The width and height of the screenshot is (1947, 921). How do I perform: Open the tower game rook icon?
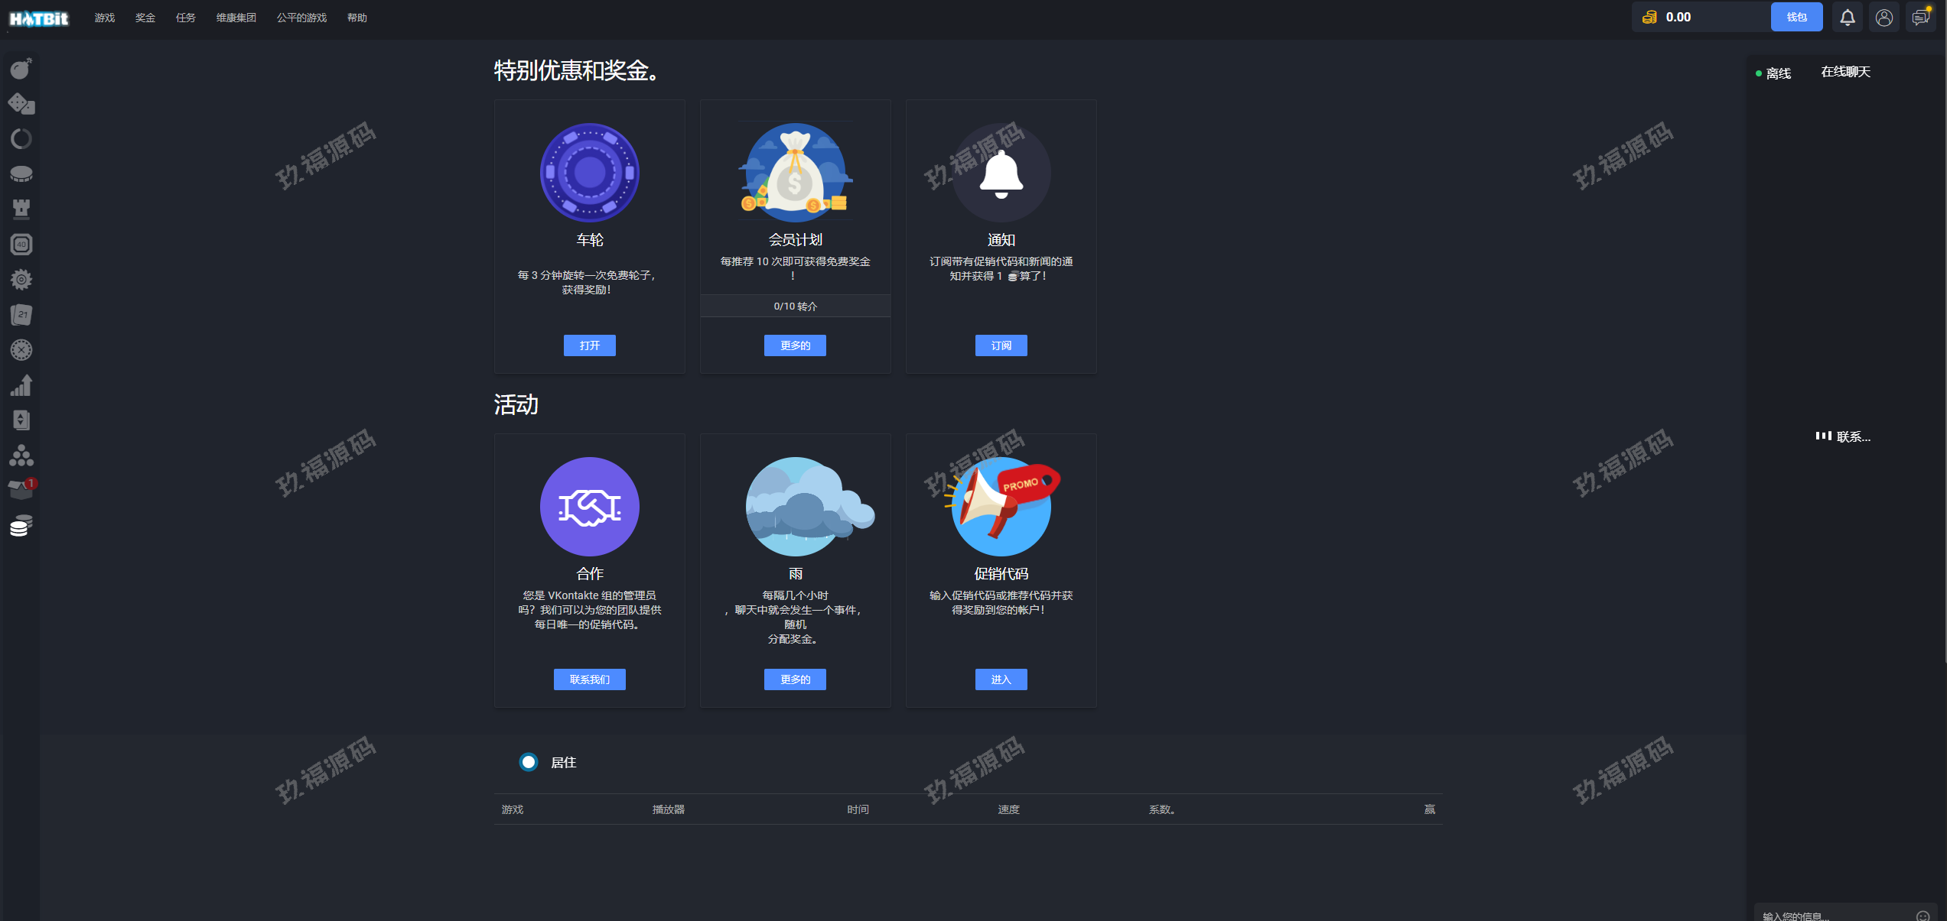[21, 209]
